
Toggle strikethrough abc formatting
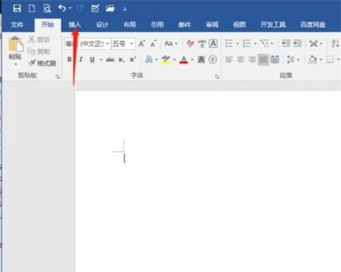110,60
